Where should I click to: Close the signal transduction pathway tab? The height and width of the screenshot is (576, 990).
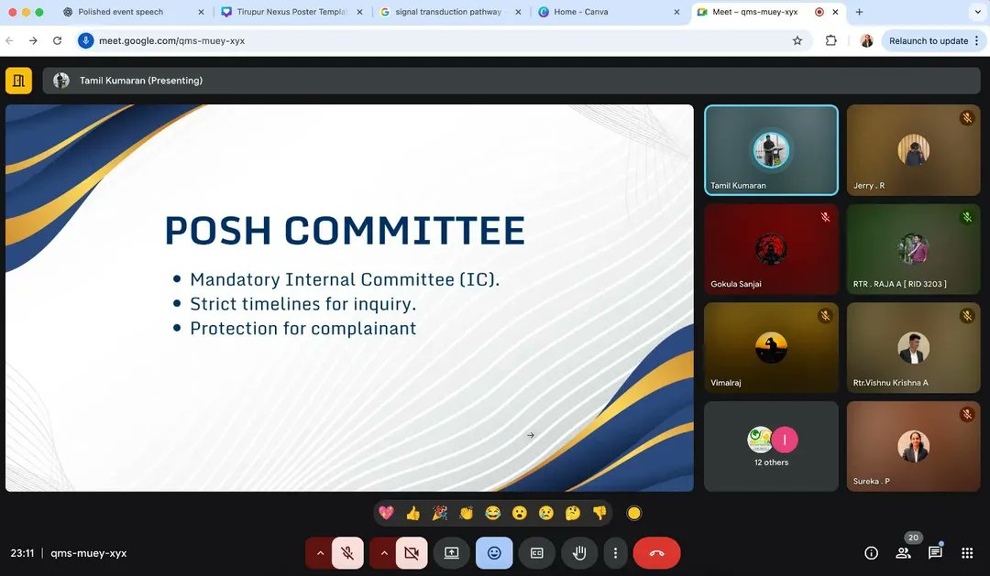pos(518,12)
